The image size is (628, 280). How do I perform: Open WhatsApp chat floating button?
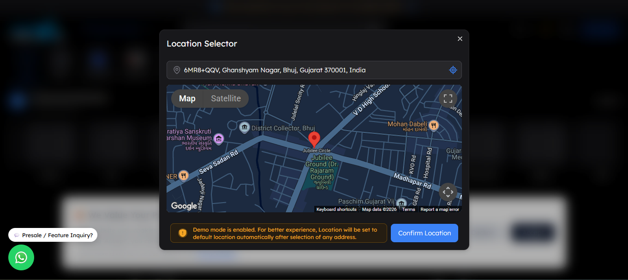coord(21,257)
